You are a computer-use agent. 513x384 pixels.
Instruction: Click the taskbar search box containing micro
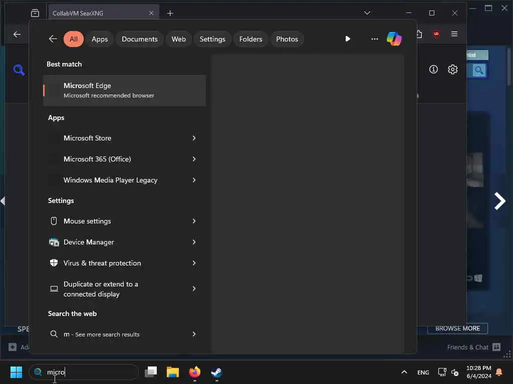pyautogui.click(x=84, y=372)
